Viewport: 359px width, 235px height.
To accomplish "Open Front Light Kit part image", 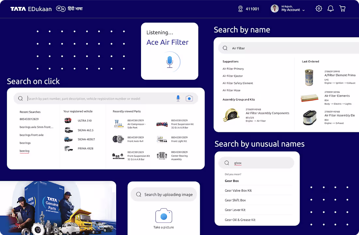I will tap(162, 139).
